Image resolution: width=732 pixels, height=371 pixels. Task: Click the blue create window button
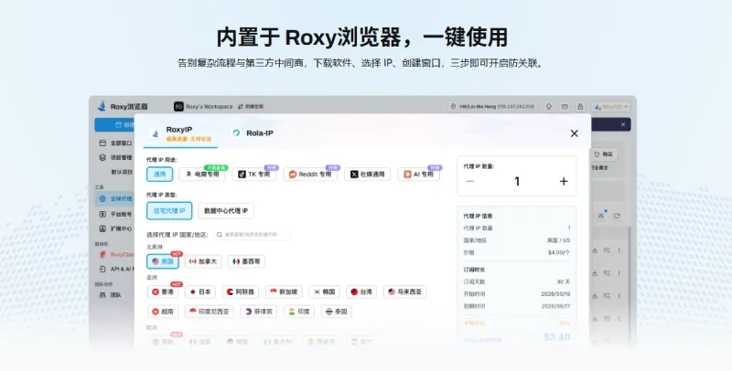click(114, 124)
